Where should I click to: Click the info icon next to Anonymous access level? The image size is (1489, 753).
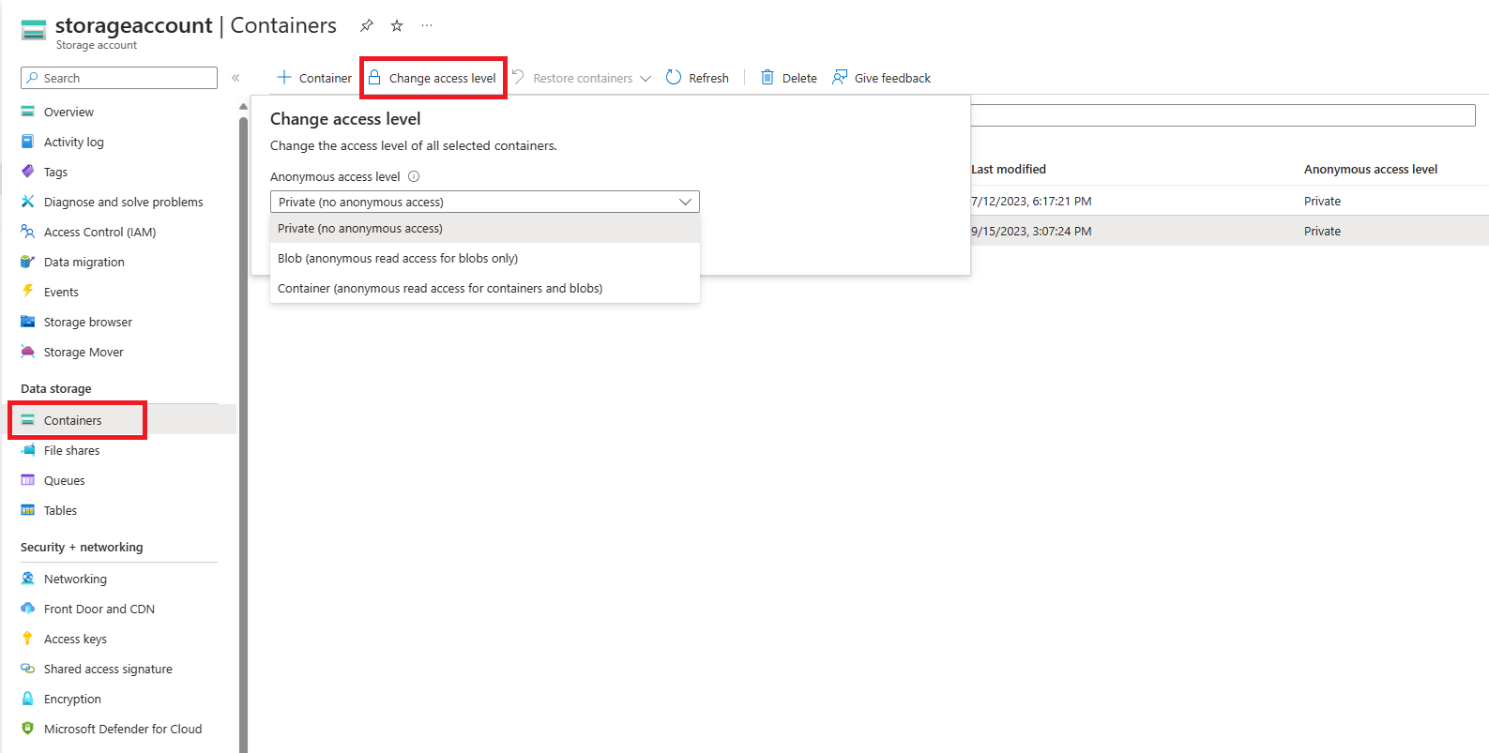coord(414,176)
